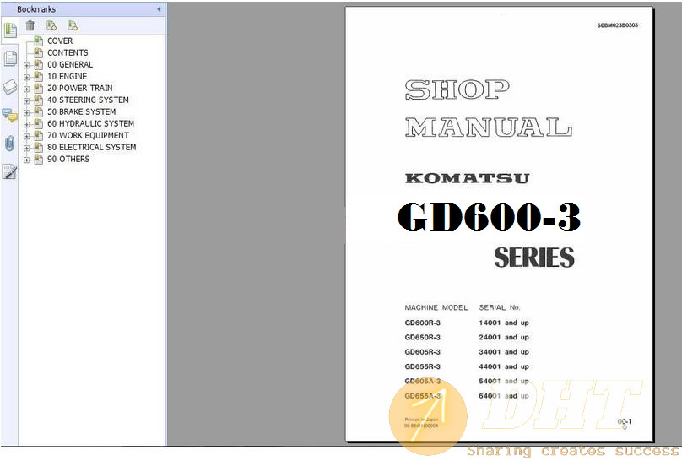682x461 pixels.
Task: Open the Attachments paperclip icon in sidebar
Action: pos(9,144)
